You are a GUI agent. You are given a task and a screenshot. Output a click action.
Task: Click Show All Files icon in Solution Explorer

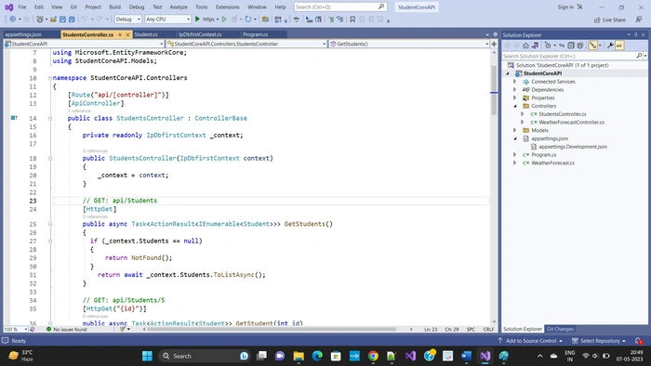pos(580,46)
